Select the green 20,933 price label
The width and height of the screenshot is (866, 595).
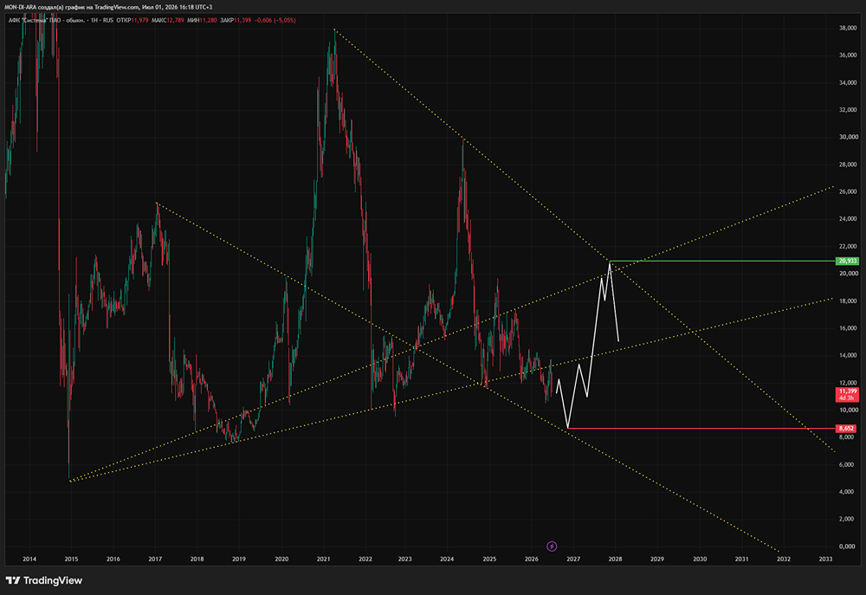(847, 261)
